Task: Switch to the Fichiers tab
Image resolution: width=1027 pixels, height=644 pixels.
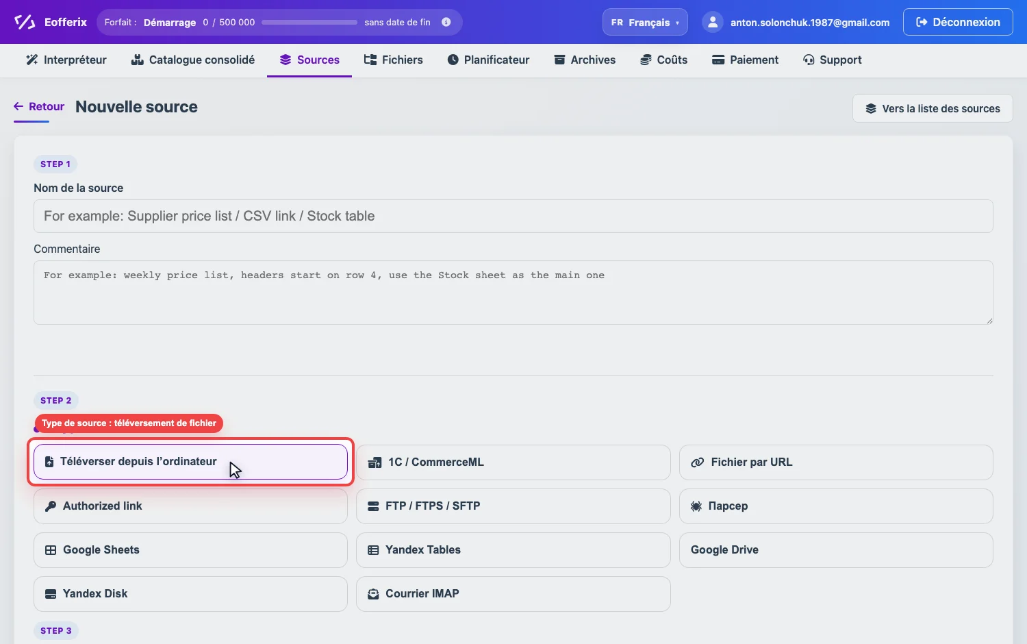Action: pos(394,60)
